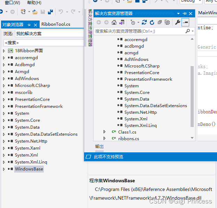
Task: Open pending changes filter dropdown arrow
Action: pyautogui.click(x=138, y=22)
